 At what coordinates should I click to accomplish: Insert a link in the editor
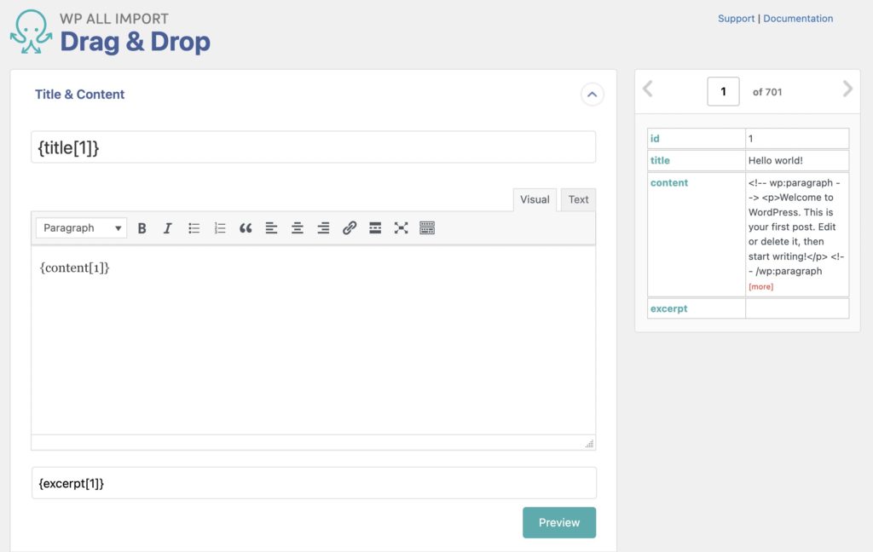point(350,227)
